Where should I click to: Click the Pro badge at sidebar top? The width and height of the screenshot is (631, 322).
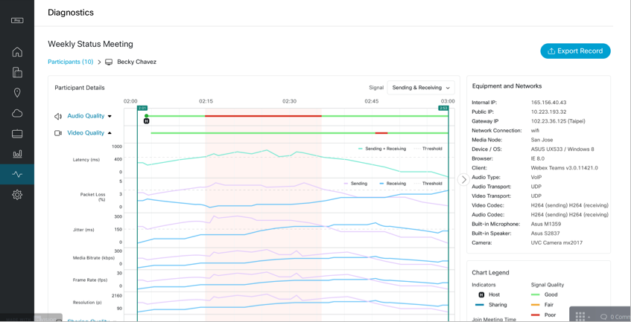pos(17,20)
